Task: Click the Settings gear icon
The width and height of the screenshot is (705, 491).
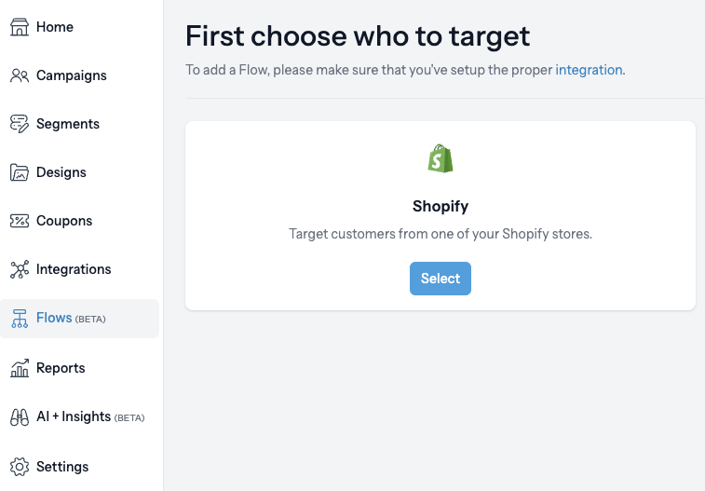Action: (20, 467)
